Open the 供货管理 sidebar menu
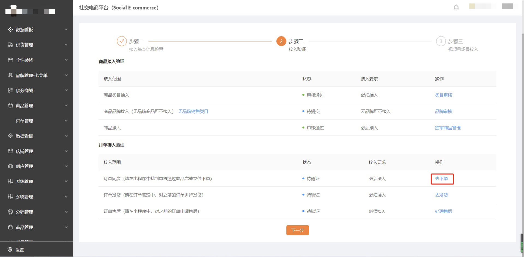Viewport: 524px width, 257px height. click(x=37, y=45)
